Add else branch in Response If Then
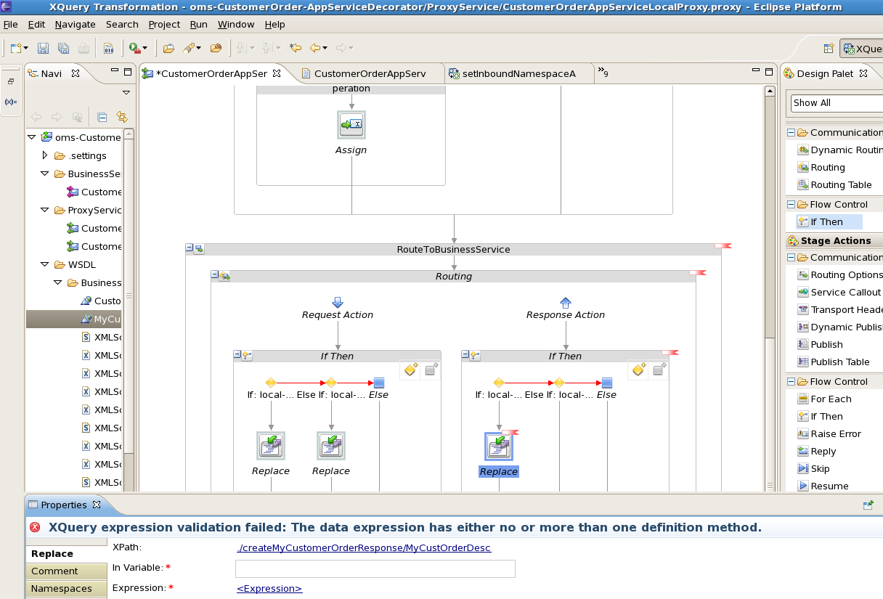 659,370
